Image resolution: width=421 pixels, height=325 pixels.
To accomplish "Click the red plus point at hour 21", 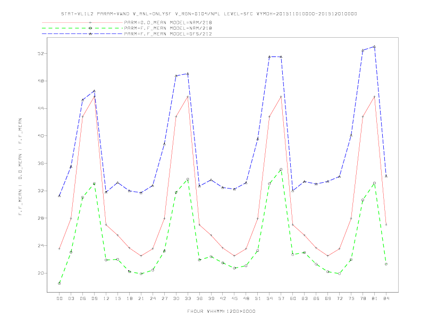I will click(141, 256).
